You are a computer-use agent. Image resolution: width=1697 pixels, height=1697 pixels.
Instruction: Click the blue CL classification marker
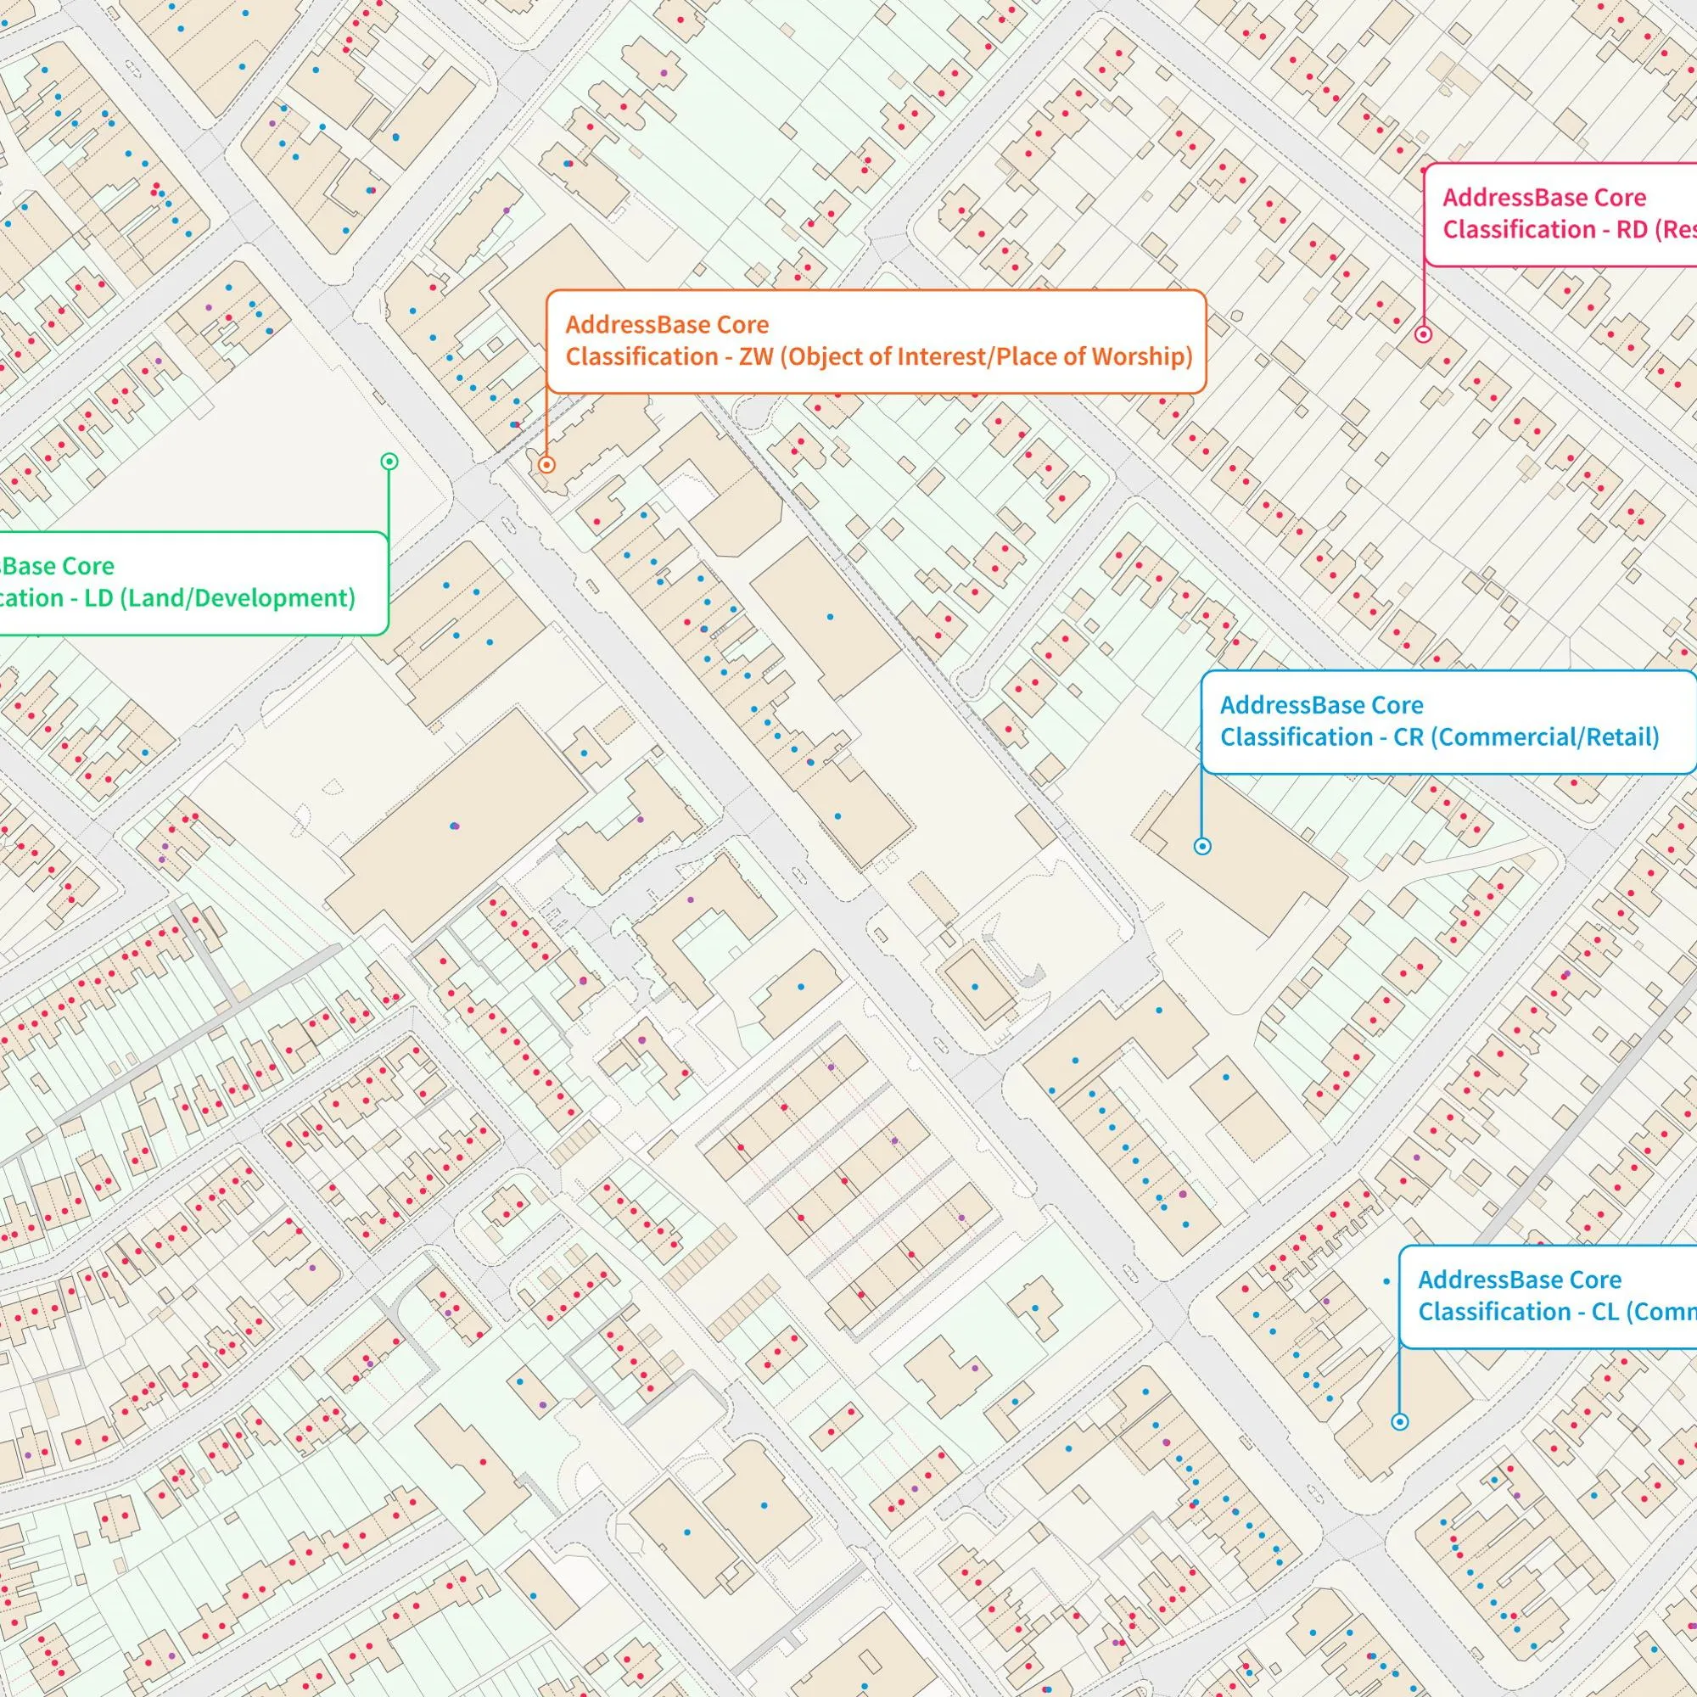click(1400, 1421)
